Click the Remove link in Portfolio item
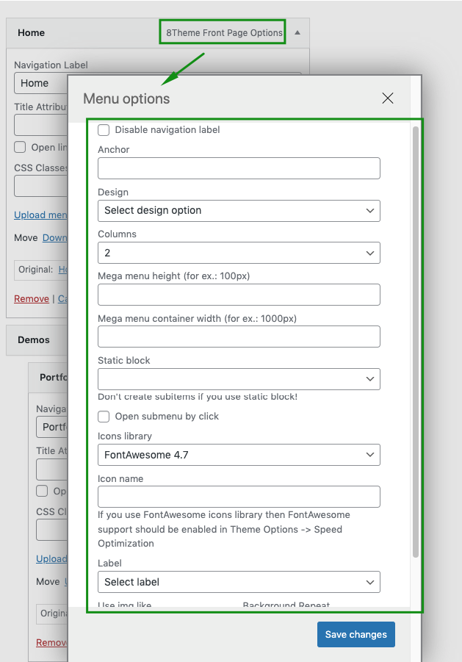 (x=51, y=642)
